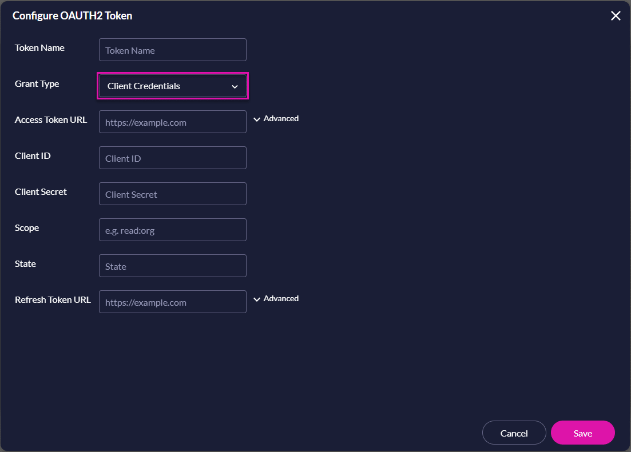
Task: Click the Advanced label near Access Token URL
Action: point(281,118)
